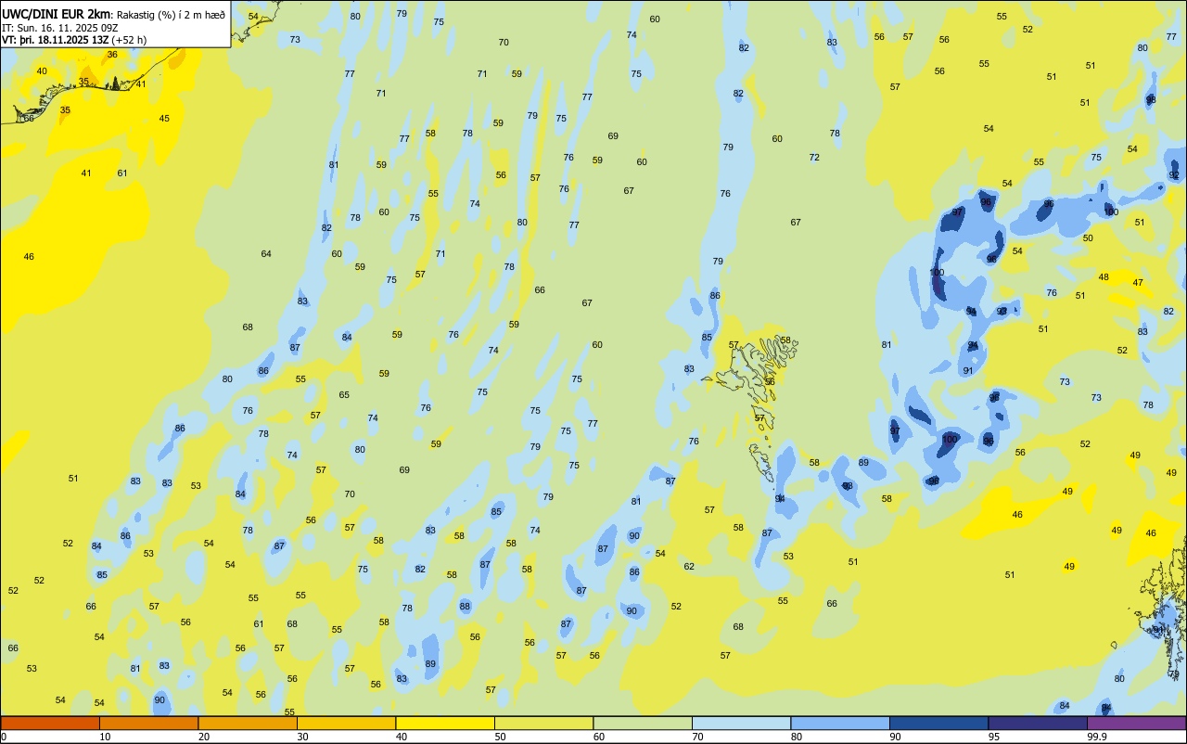Image resolution: width=1187 pixels, height=744 pixels.
Task: Select the 95–99.9 navy legend swatch
Action: coord(1038,723)
